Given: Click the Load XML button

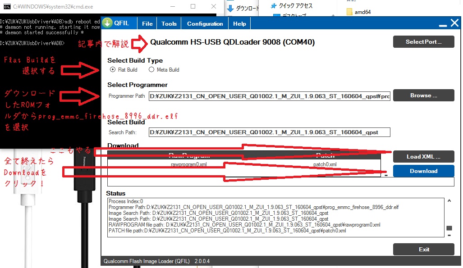Looking at the screenshot, I should (423, 156).
